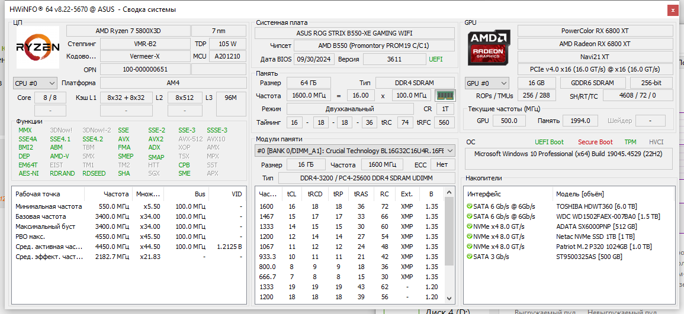This screenshot has height=314, width=684.
Task: Click the memory timings table scroll-down arrow
Action: (449, 298)
